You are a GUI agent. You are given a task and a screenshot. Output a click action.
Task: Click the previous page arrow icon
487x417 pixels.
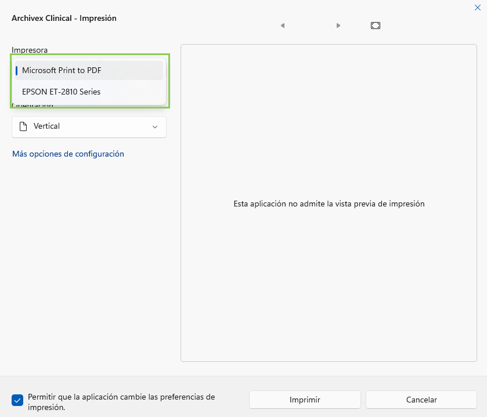pos(283,26)
